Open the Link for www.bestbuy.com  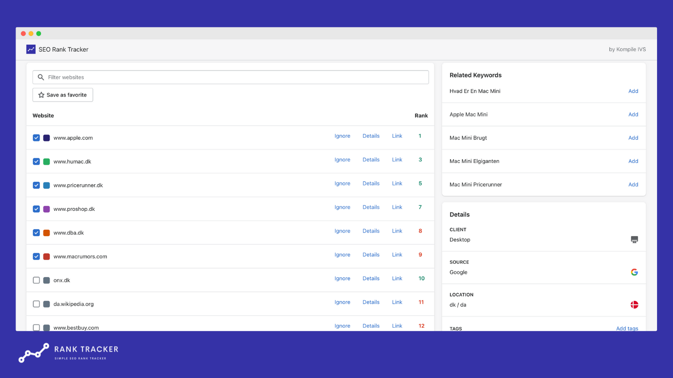pyautogui.click(x=397, y=326)
